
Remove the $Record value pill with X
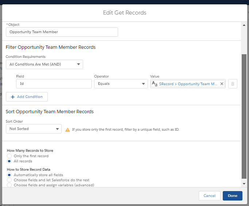pos(222,84)
